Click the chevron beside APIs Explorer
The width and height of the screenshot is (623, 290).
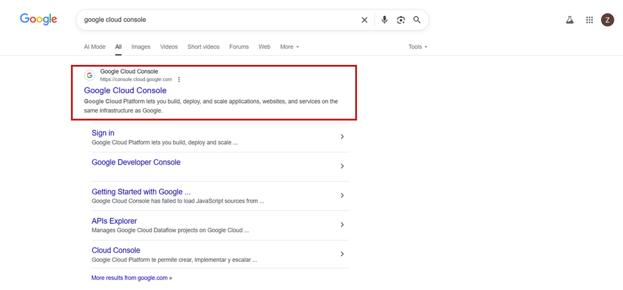tap(342, 225)
